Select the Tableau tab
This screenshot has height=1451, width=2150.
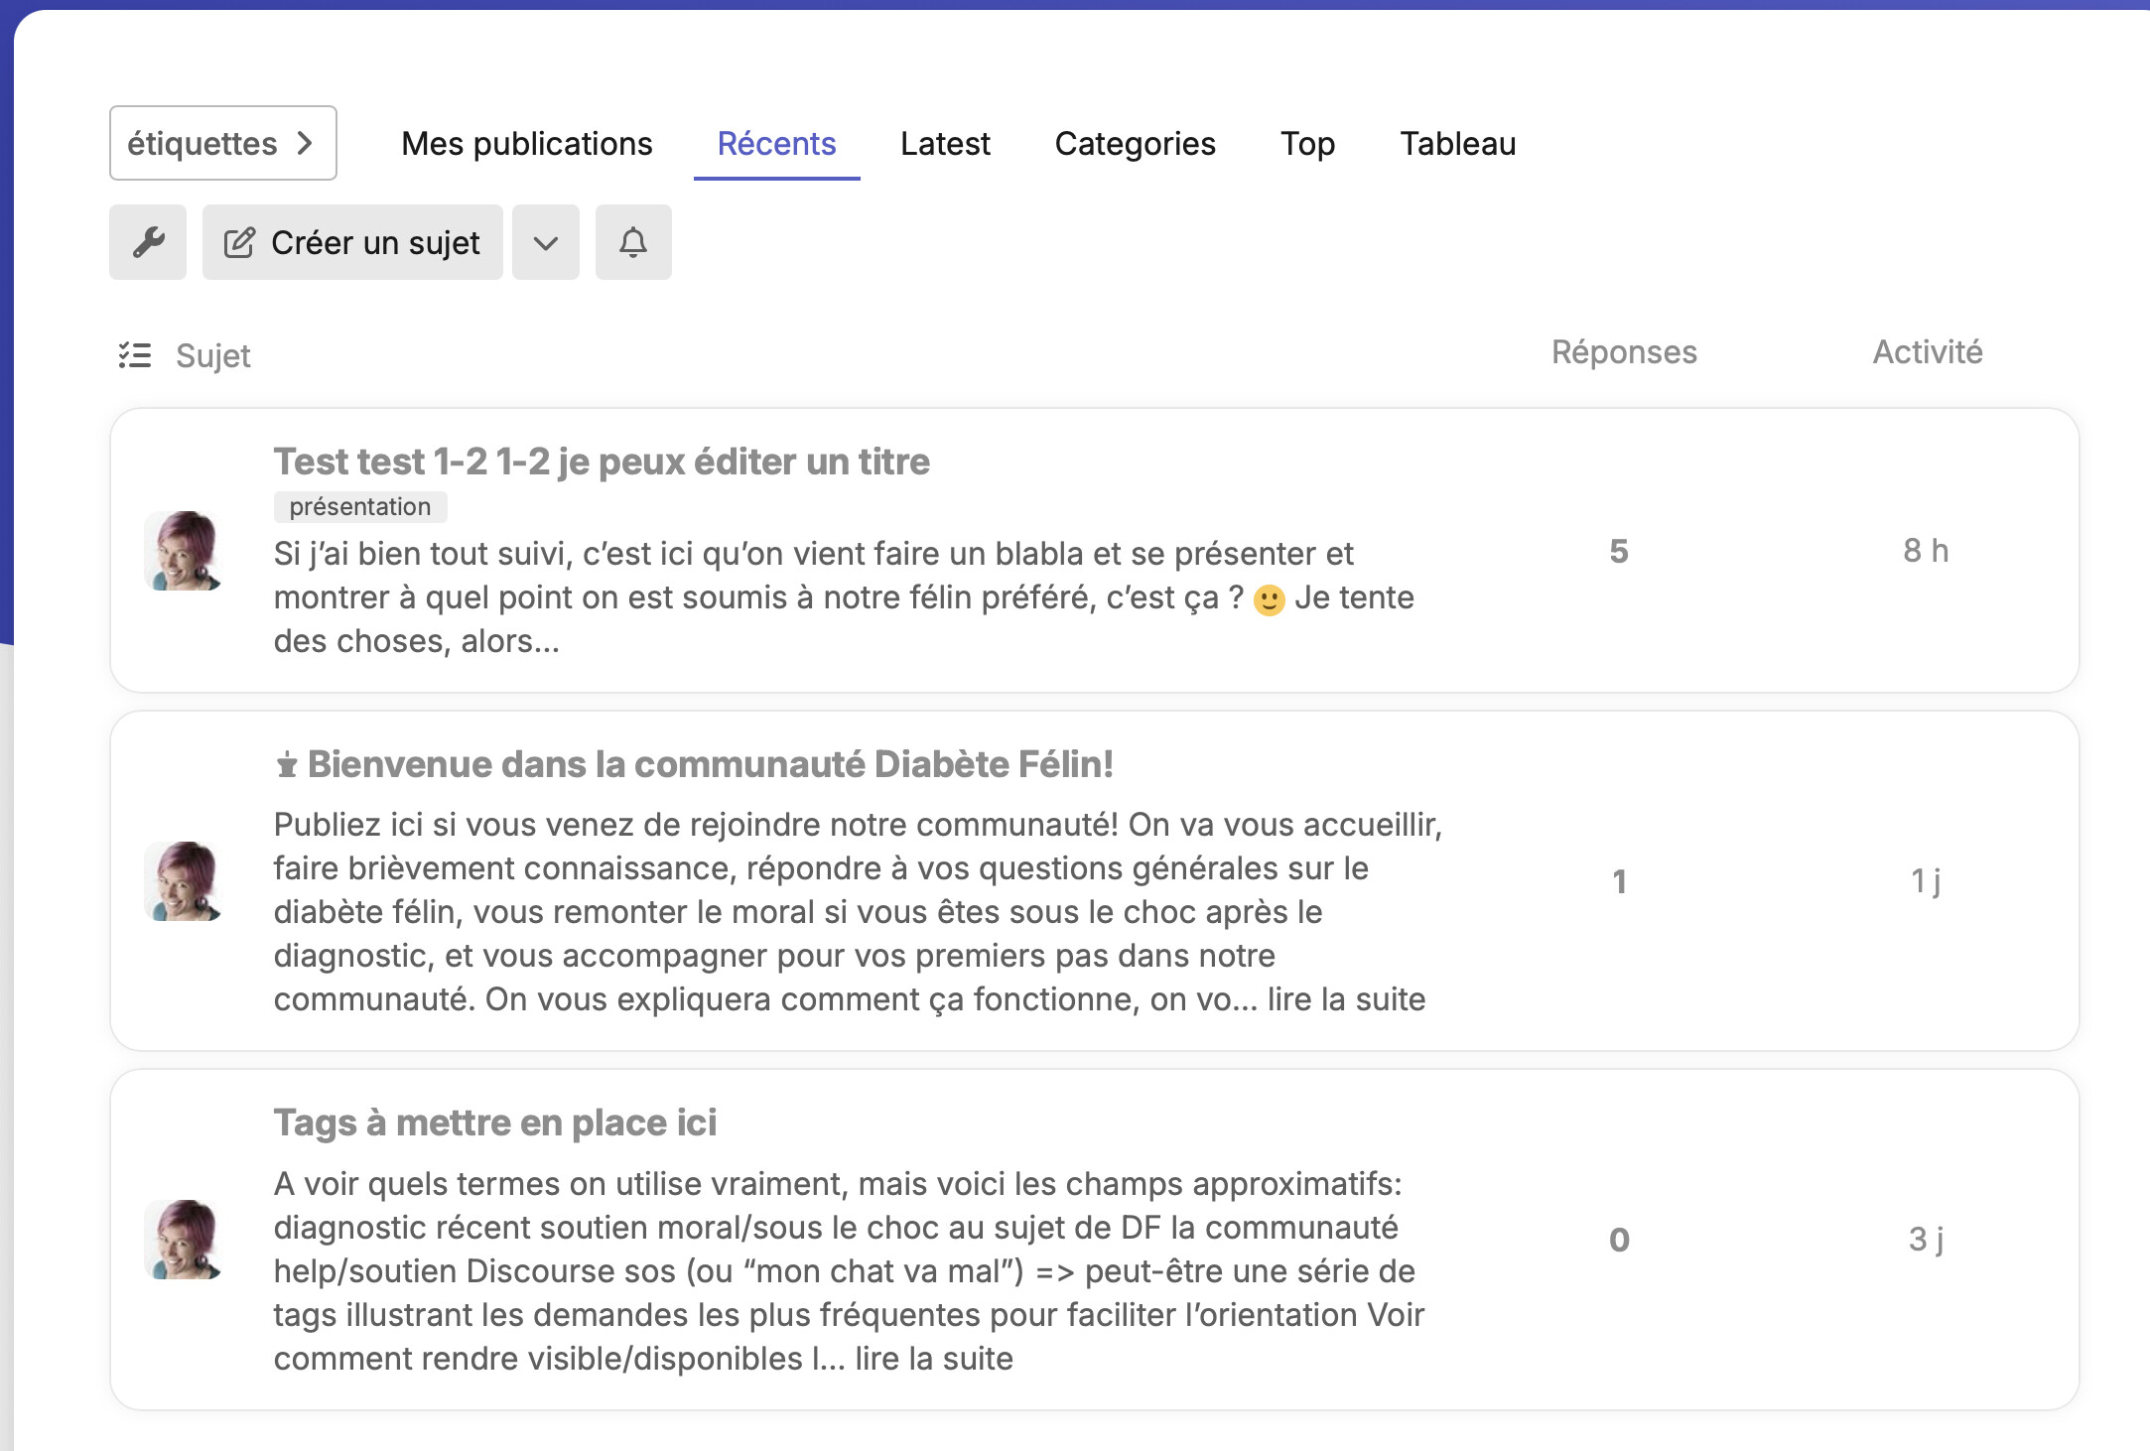tap(1457, 144)
